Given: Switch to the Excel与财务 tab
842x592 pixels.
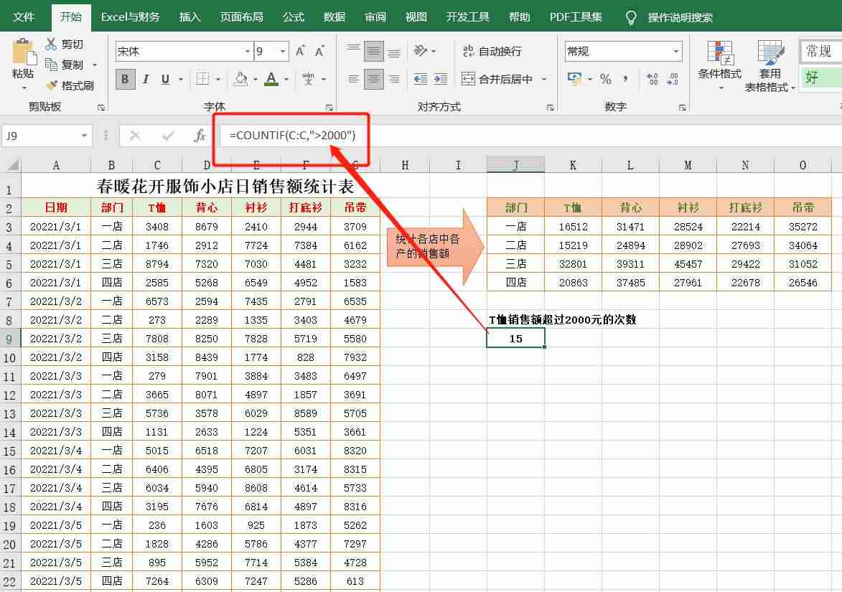Looking at the screenshot, I should pos(131,17).
